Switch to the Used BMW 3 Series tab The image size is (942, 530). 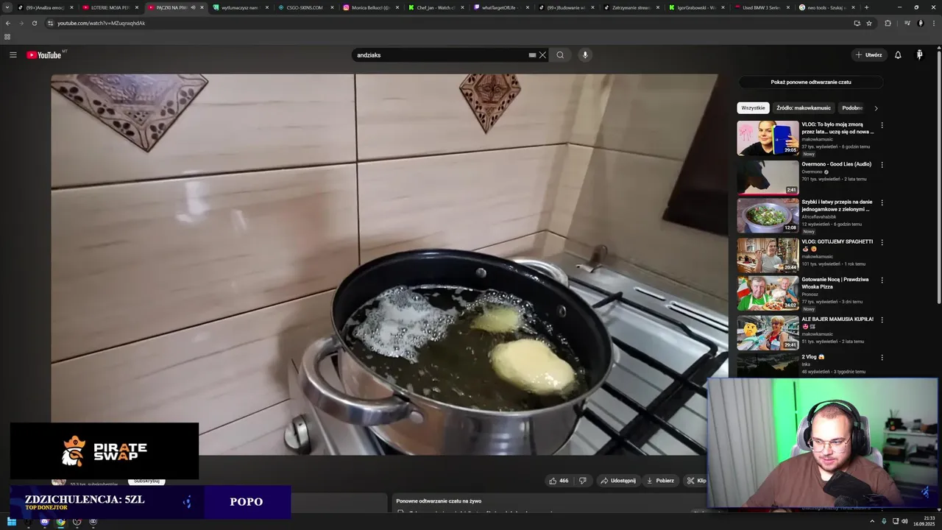tap(762, 7)
